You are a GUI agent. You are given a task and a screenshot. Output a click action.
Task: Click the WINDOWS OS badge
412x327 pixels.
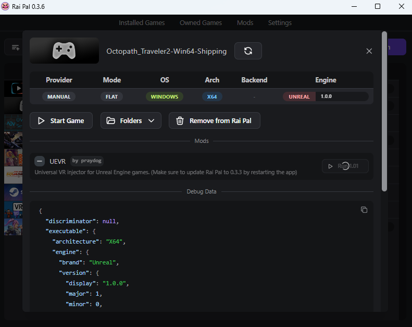165,96
